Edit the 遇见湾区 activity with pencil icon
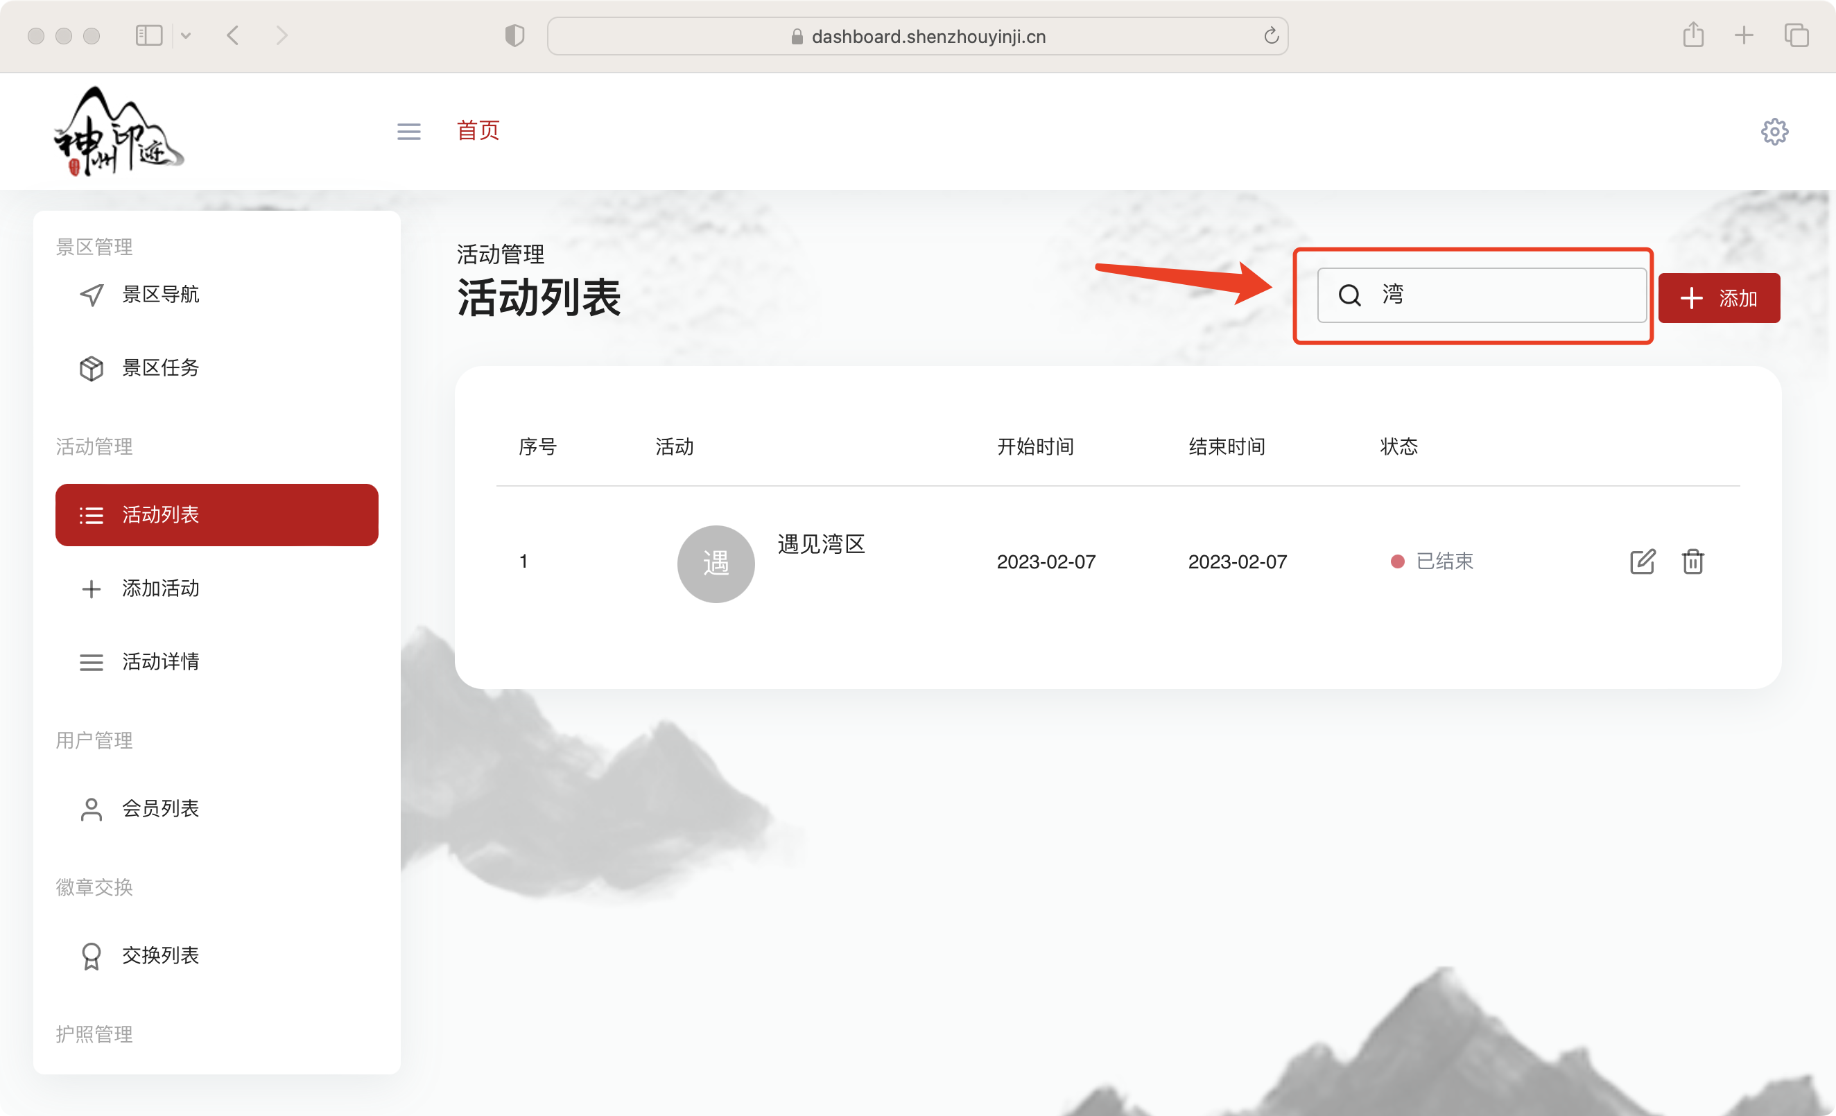This screenshot has height=1116, width=1836. pos(1642,562)
